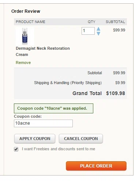The image size is (135, 181).
Task: Click the Order Review heading
Action: [26, 11]
